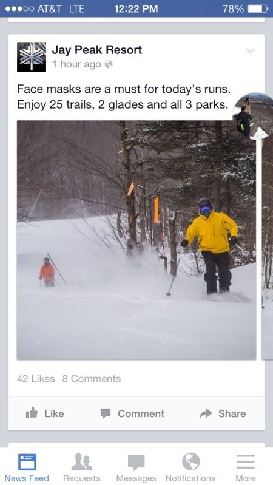Expand post options chevron dropdown
Image resolution: width=273 pixels, height=485 pixels.
pos(250,51)
